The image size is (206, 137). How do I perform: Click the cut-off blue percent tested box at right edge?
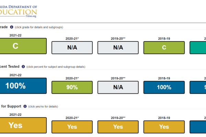pos(198,87)
